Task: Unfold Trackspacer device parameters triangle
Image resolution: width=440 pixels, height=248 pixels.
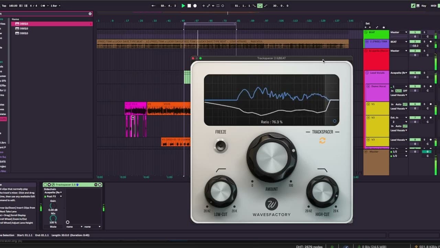Action: point(49,185)
